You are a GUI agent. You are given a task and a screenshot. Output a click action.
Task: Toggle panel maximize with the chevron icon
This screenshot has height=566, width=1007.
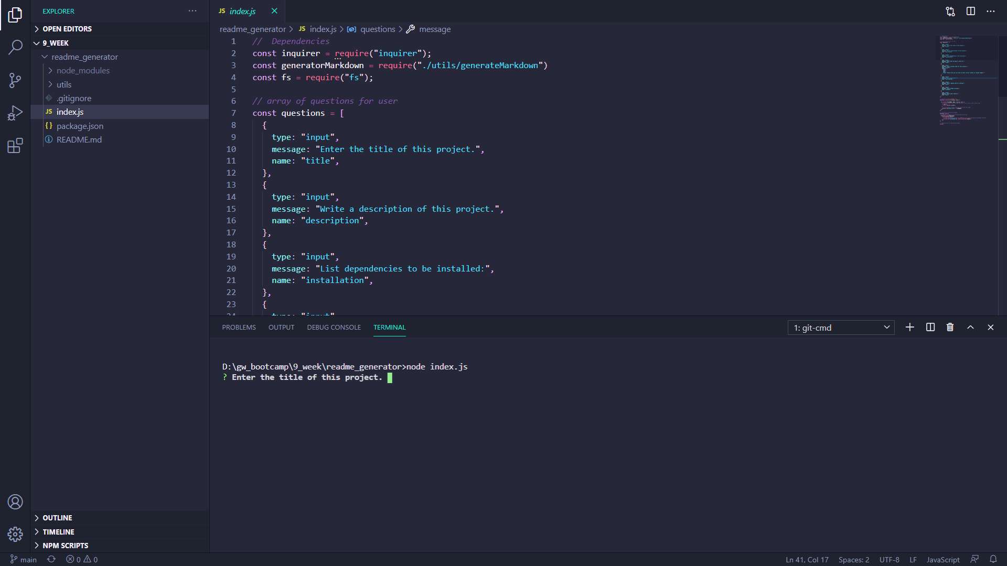(x=970, y=327)
